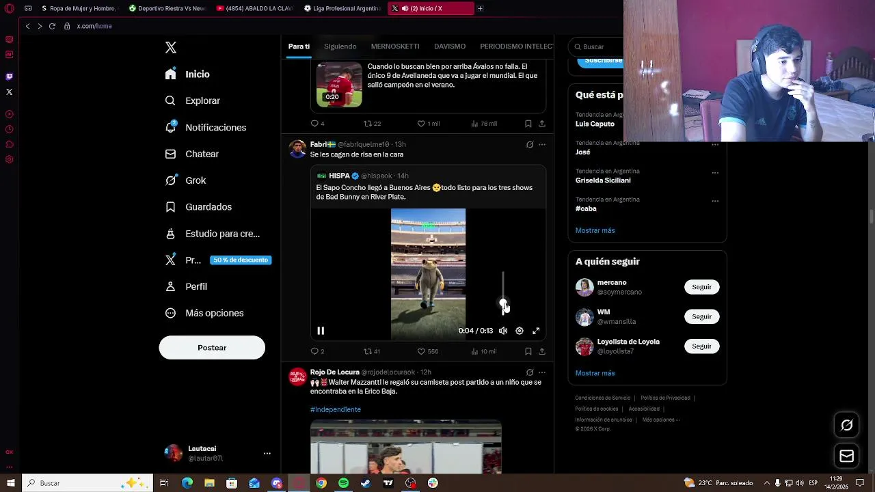Follow Loyolista de Loyola
The image size is (875, 492).
point(701,346)
